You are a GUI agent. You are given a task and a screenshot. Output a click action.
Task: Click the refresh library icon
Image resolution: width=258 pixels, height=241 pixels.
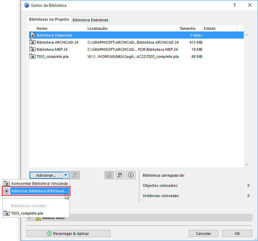tap(120, 175)
